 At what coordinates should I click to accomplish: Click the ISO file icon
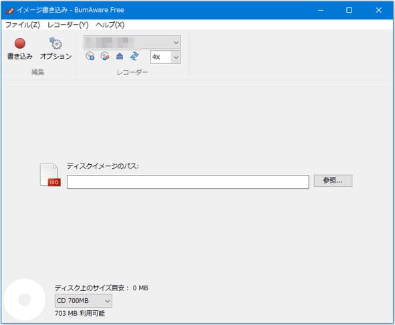pos(50,175)
